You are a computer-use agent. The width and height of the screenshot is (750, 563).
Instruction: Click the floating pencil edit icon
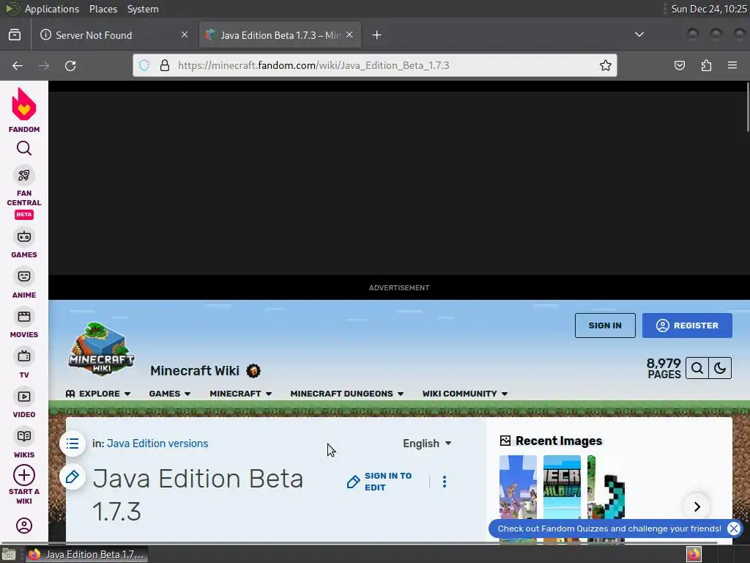73,476
